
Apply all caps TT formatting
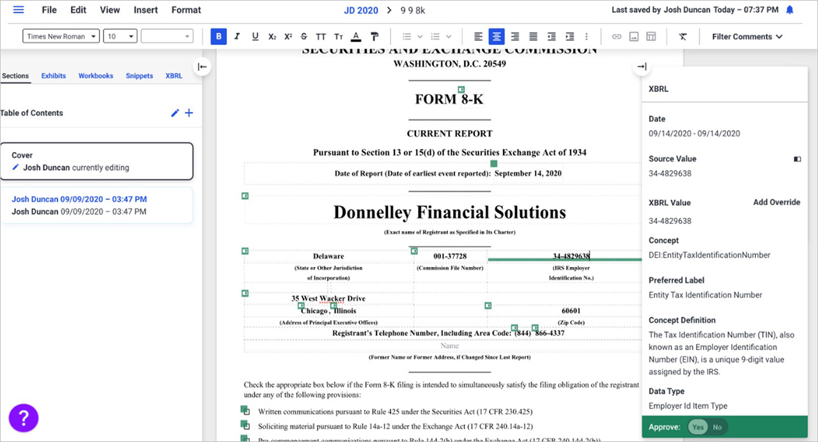point(321,36)
